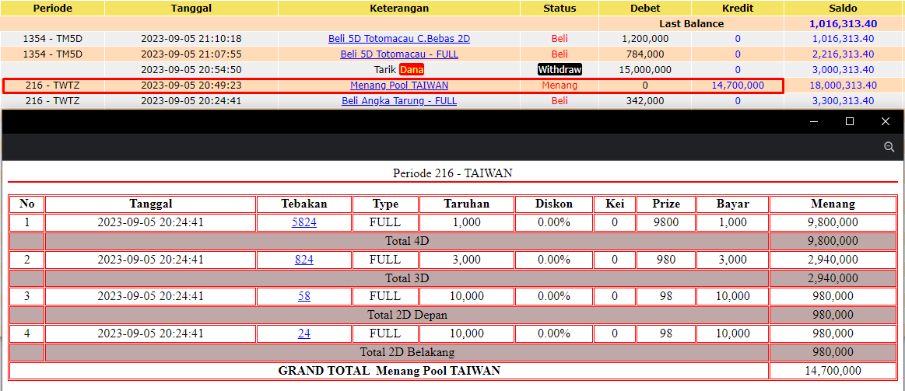The image size is (905, 391).
Task: Click the Total 2D Belakang row label
Action: coord(407,352)
